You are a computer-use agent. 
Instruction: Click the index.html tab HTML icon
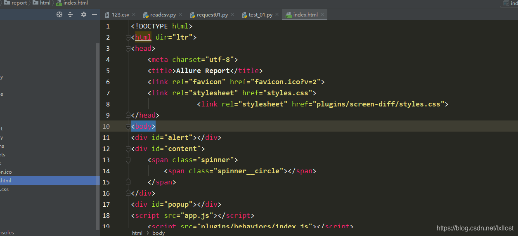coord(289,14)
